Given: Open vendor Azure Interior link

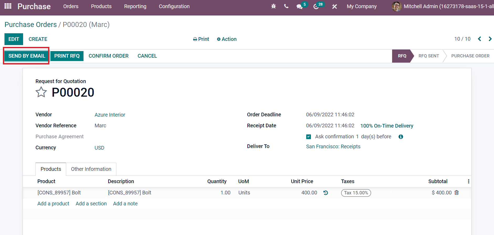Looking at the screenshot, I should [x=110, y=115].
